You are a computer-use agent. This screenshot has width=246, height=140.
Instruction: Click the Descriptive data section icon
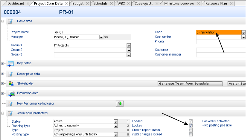point(10,74)
